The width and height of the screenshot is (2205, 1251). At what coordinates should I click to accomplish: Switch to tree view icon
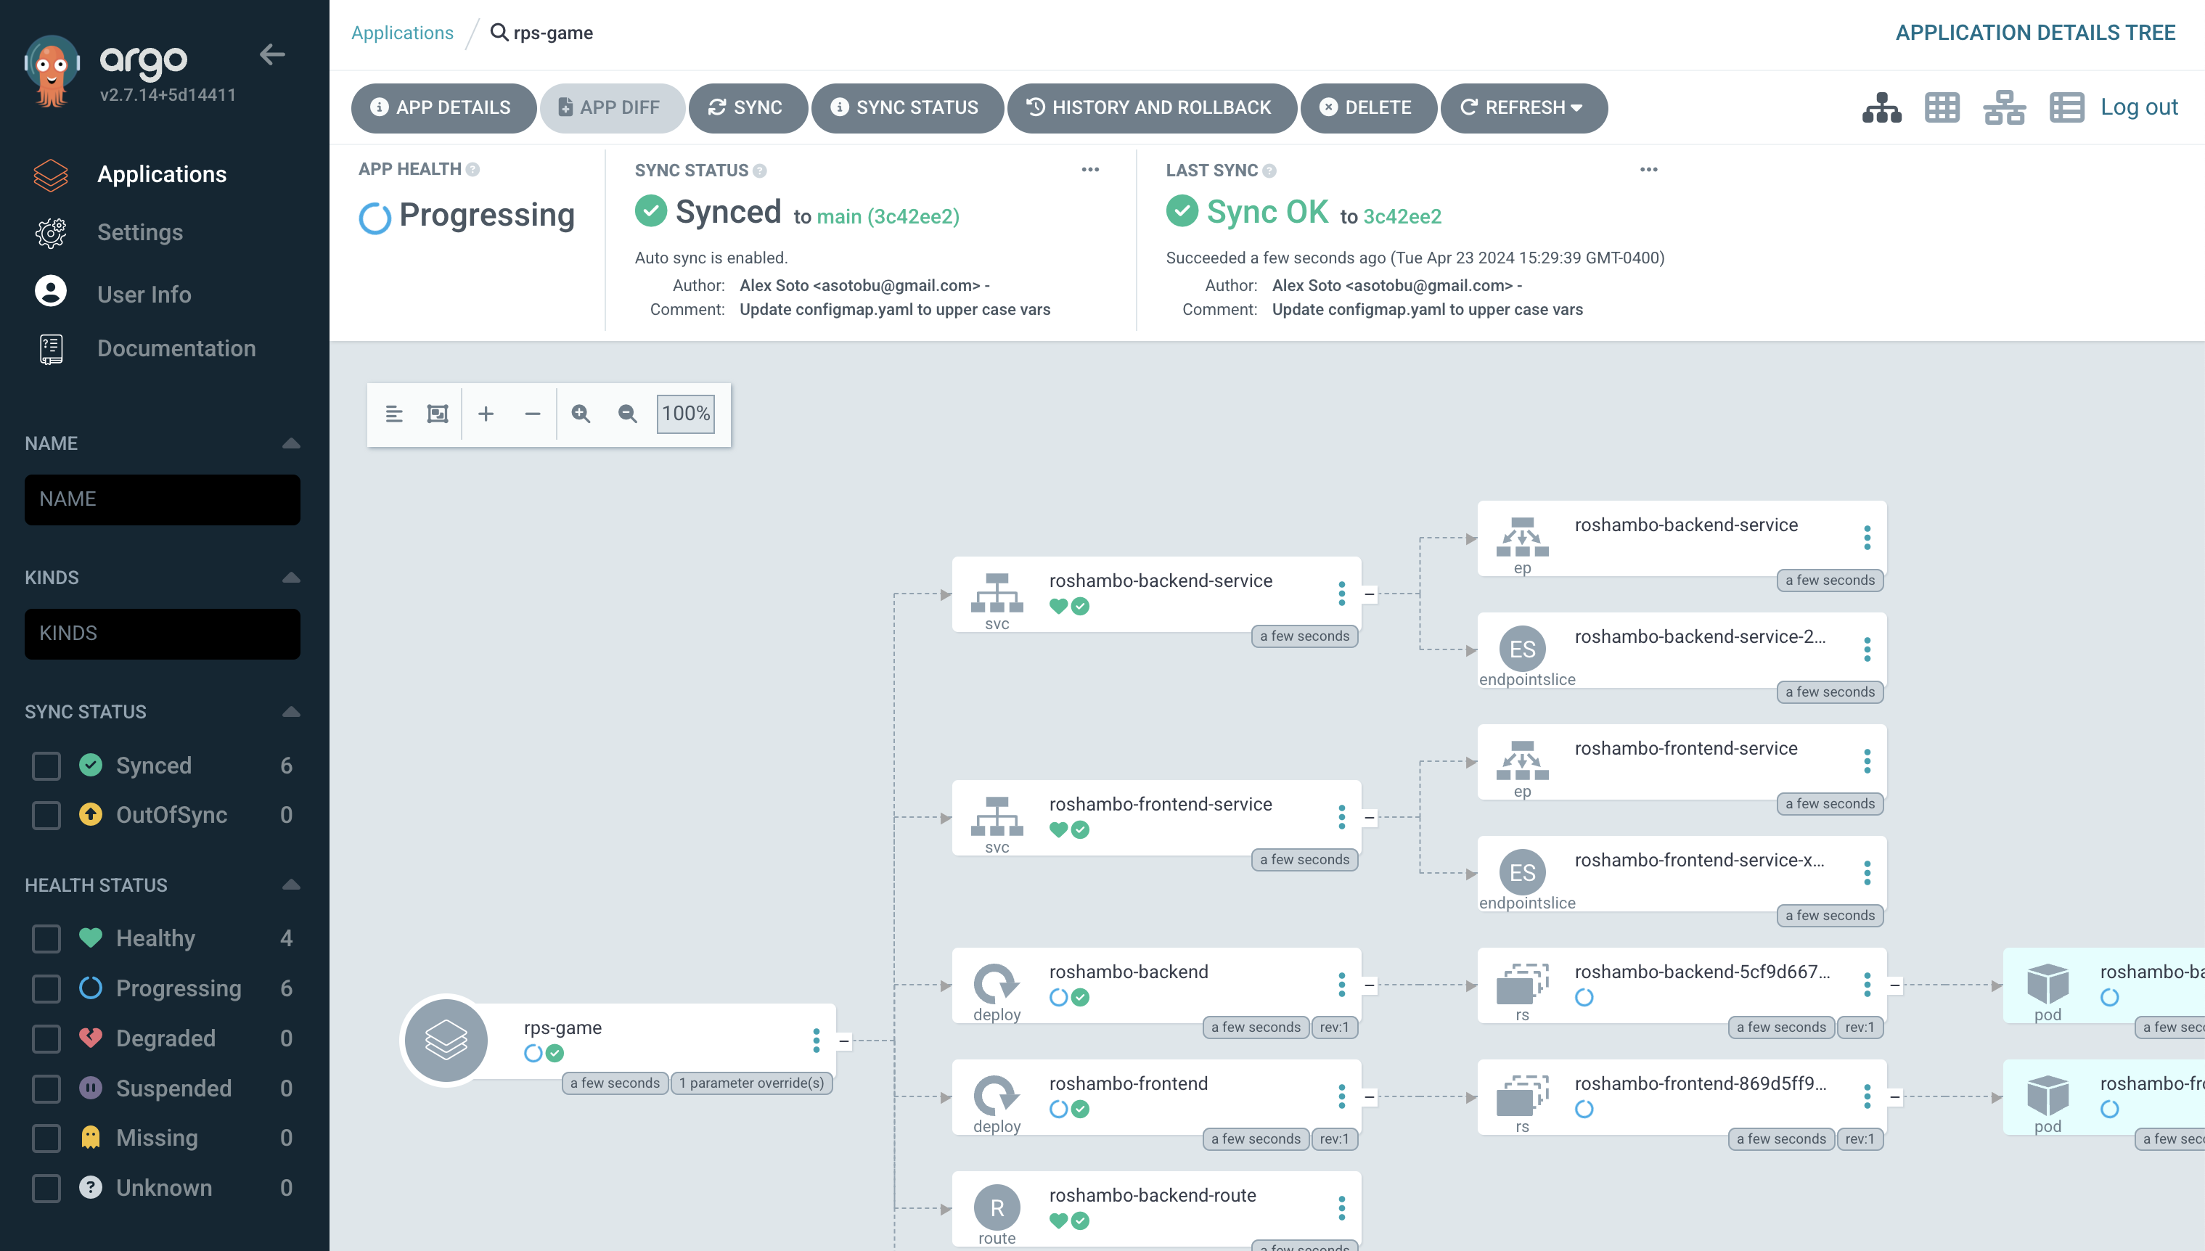click(x=1882, y=107)
